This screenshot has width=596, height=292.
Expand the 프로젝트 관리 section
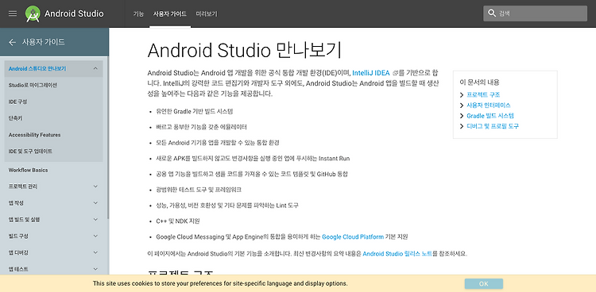95,186
